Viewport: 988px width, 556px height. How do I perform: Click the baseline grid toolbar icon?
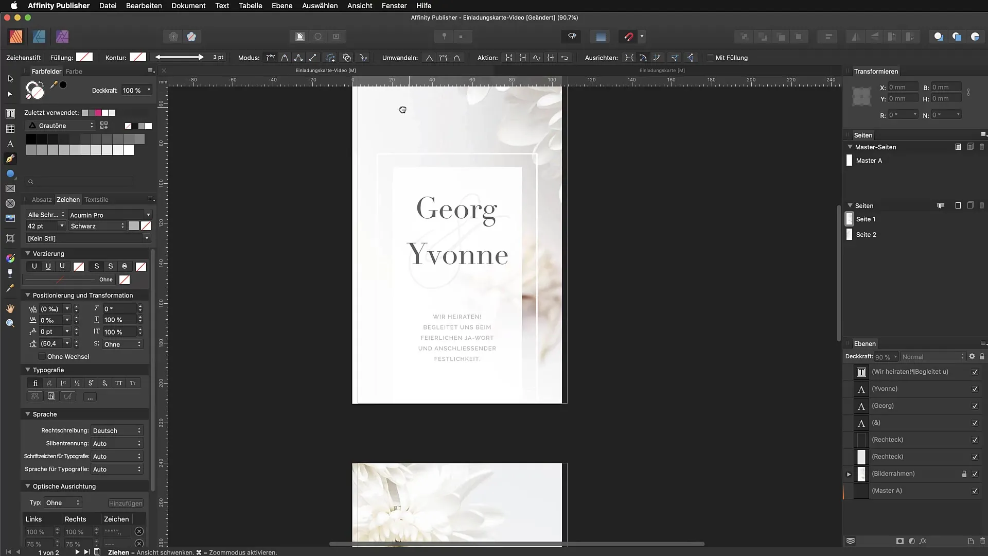pyautogui.click(x=601, y=37)
